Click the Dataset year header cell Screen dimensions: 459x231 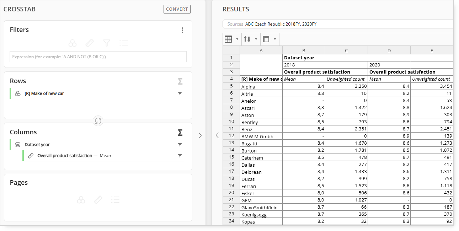368,58
